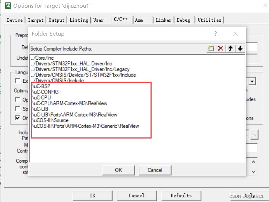Toggle the 'Op' checkbox under Optimization
The image size is (269, 202).
point(18,99)
